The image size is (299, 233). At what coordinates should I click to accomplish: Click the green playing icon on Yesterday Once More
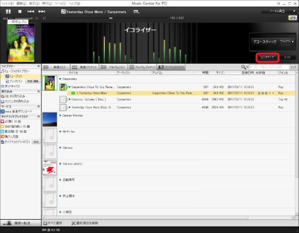tap(73, 93)
